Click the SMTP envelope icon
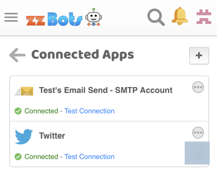This screenshot has height=182, width=217. point(24,91)
